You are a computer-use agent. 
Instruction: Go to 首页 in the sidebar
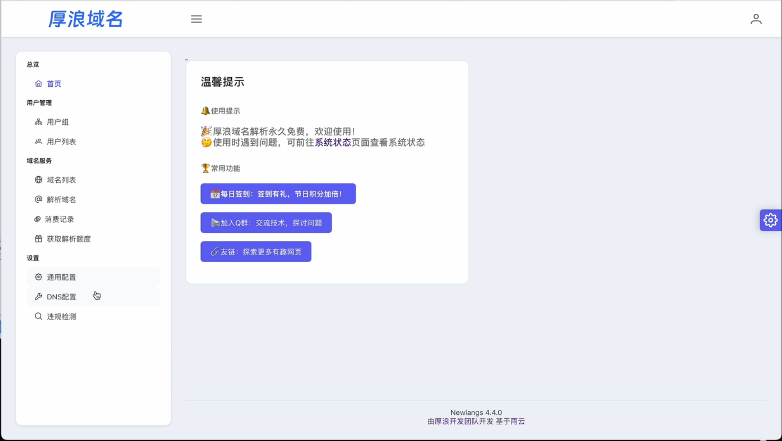(93, 84)
